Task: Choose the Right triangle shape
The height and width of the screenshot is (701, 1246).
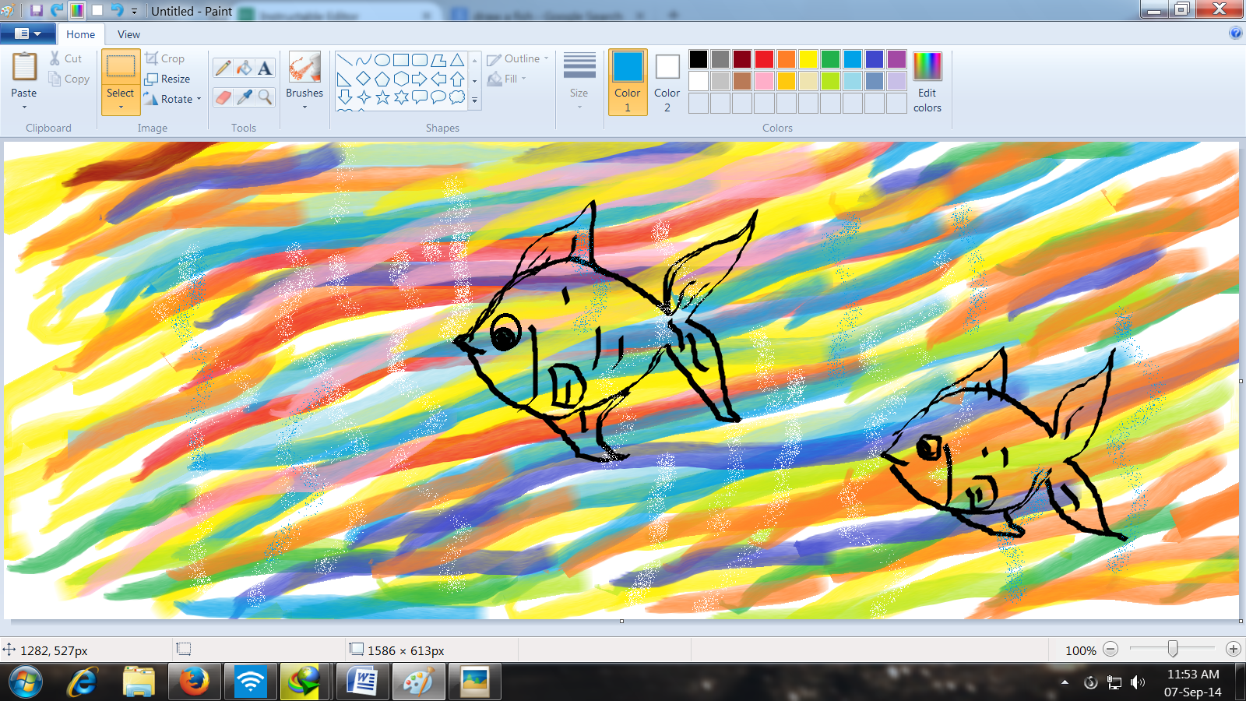Action: point(345,79)
